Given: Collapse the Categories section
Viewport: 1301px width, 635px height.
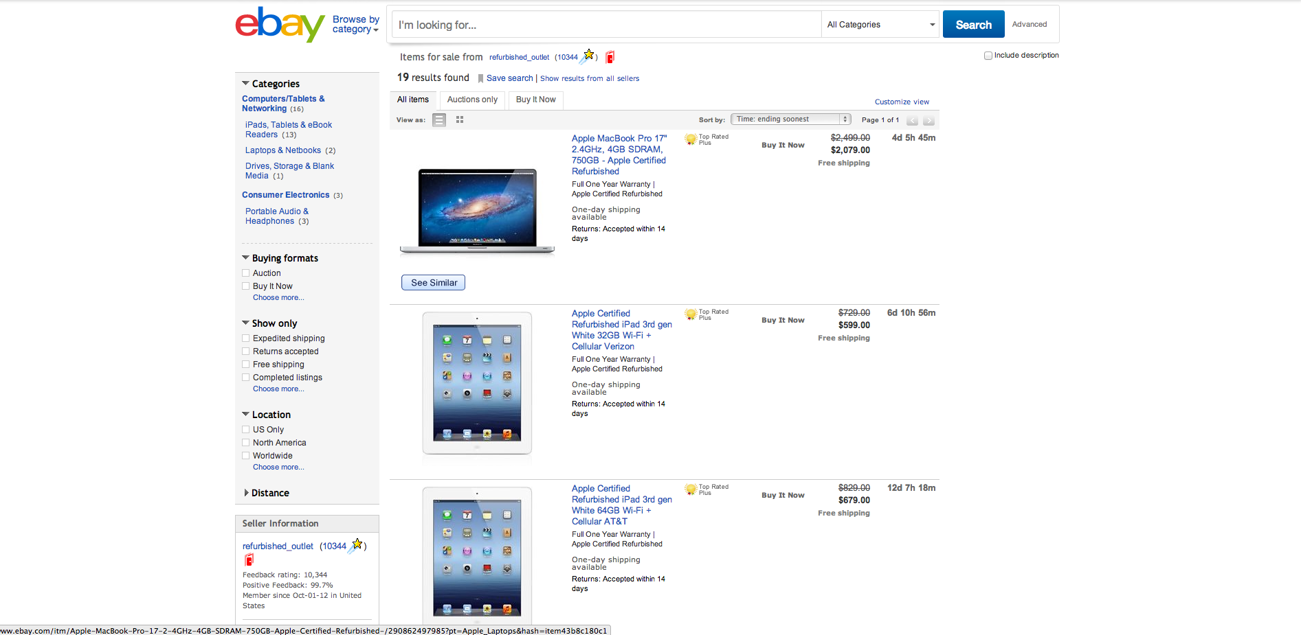Looking at the screenshot, I should [x=245, y=83].
